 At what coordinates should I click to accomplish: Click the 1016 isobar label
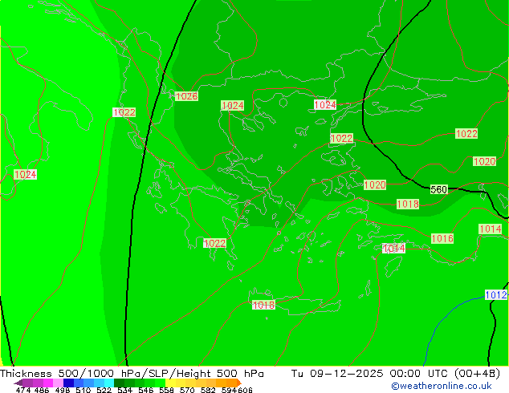click(442, 238)
